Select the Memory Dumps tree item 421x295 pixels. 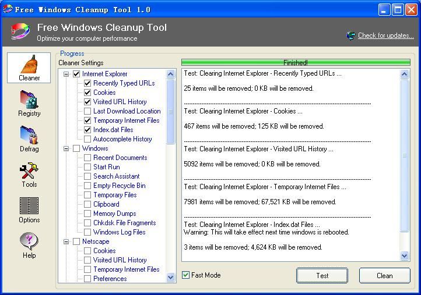coord(114,214)
